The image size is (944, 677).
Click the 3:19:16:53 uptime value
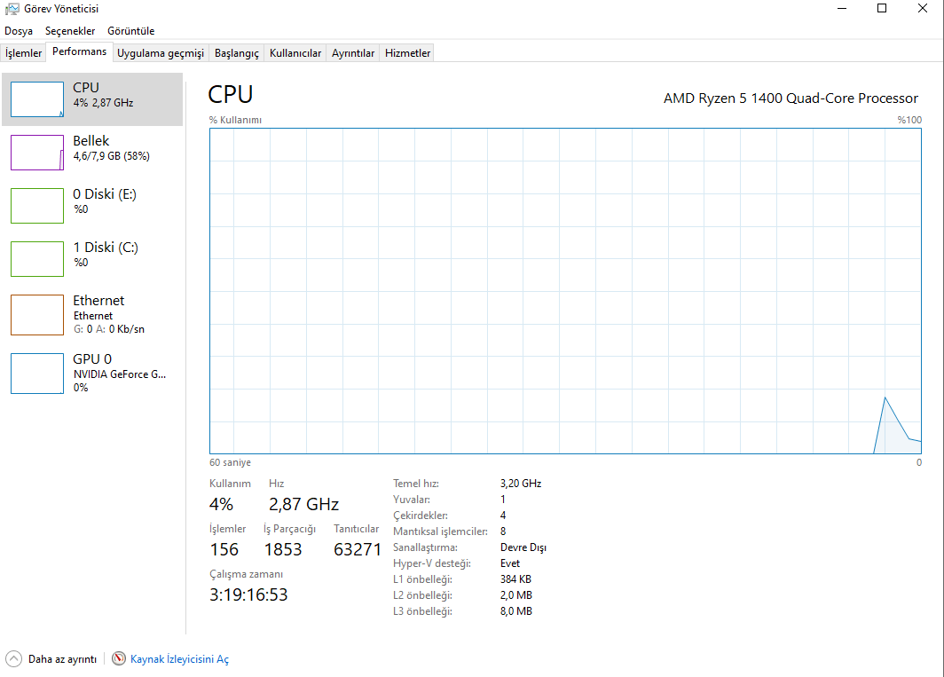point(248,595)
